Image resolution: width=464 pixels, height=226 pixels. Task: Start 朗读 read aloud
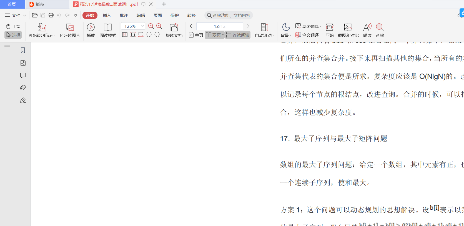367,31
